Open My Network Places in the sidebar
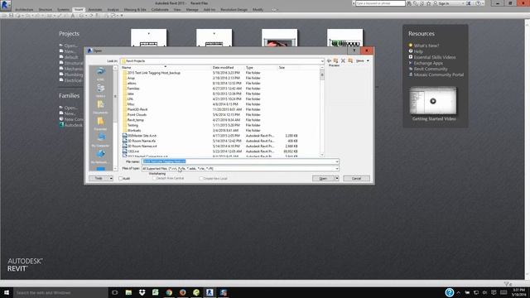This screenshot has width=530, height=298. [x=100, y=156]
